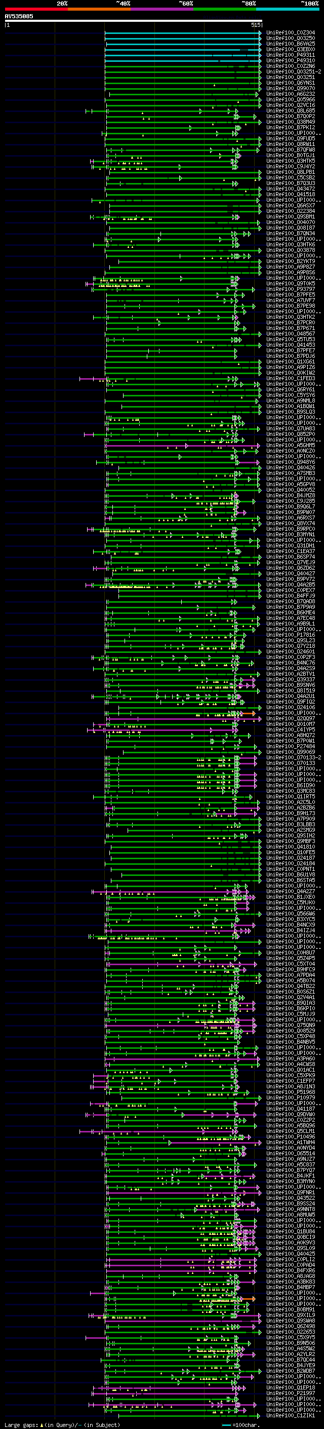The width and height of the screenshot is (324, 1429).
Task: Select hit UniRef100_Q8LPB1
Action: (290, 172)
